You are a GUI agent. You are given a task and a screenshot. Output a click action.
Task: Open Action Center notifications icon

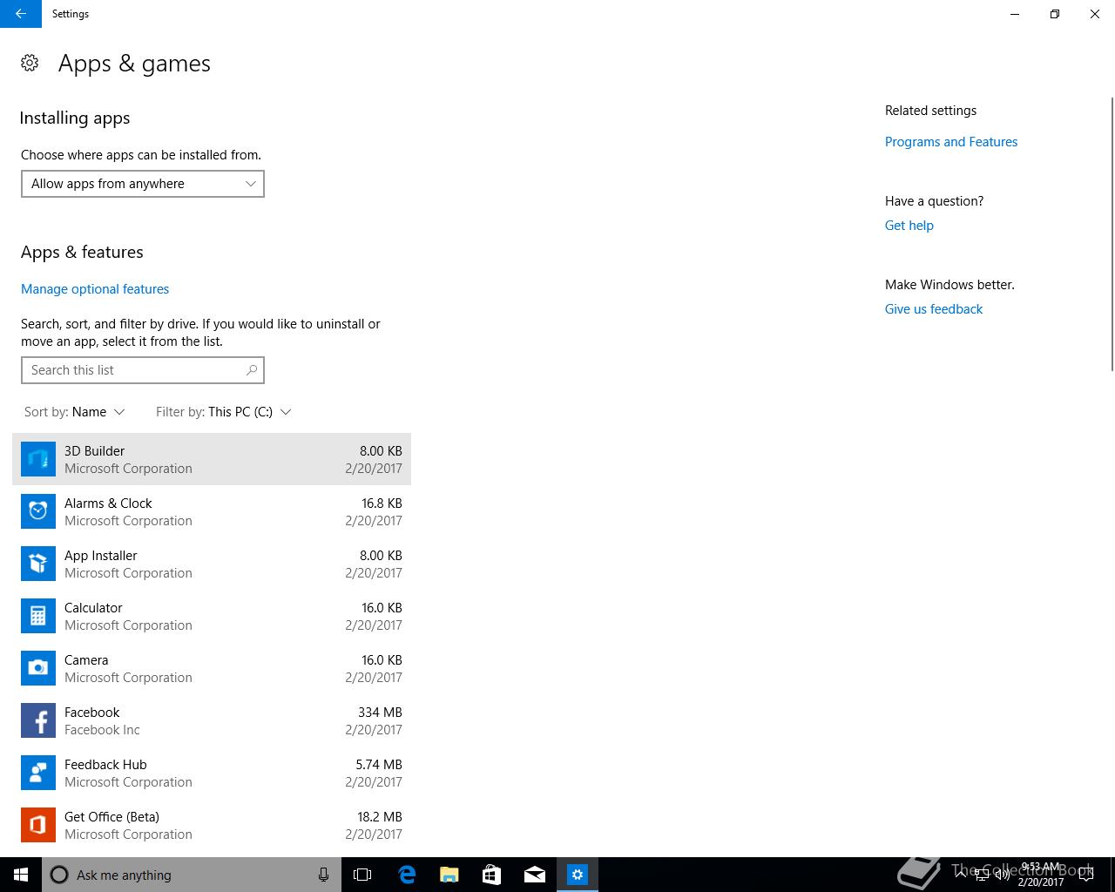point(1086,875)
